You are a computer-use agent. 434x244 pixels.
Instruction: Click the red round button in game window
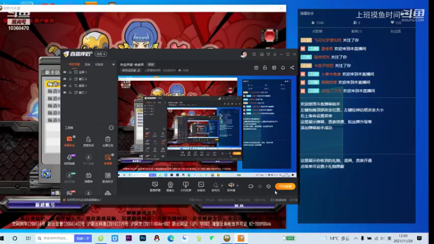[x=269, y=35]
